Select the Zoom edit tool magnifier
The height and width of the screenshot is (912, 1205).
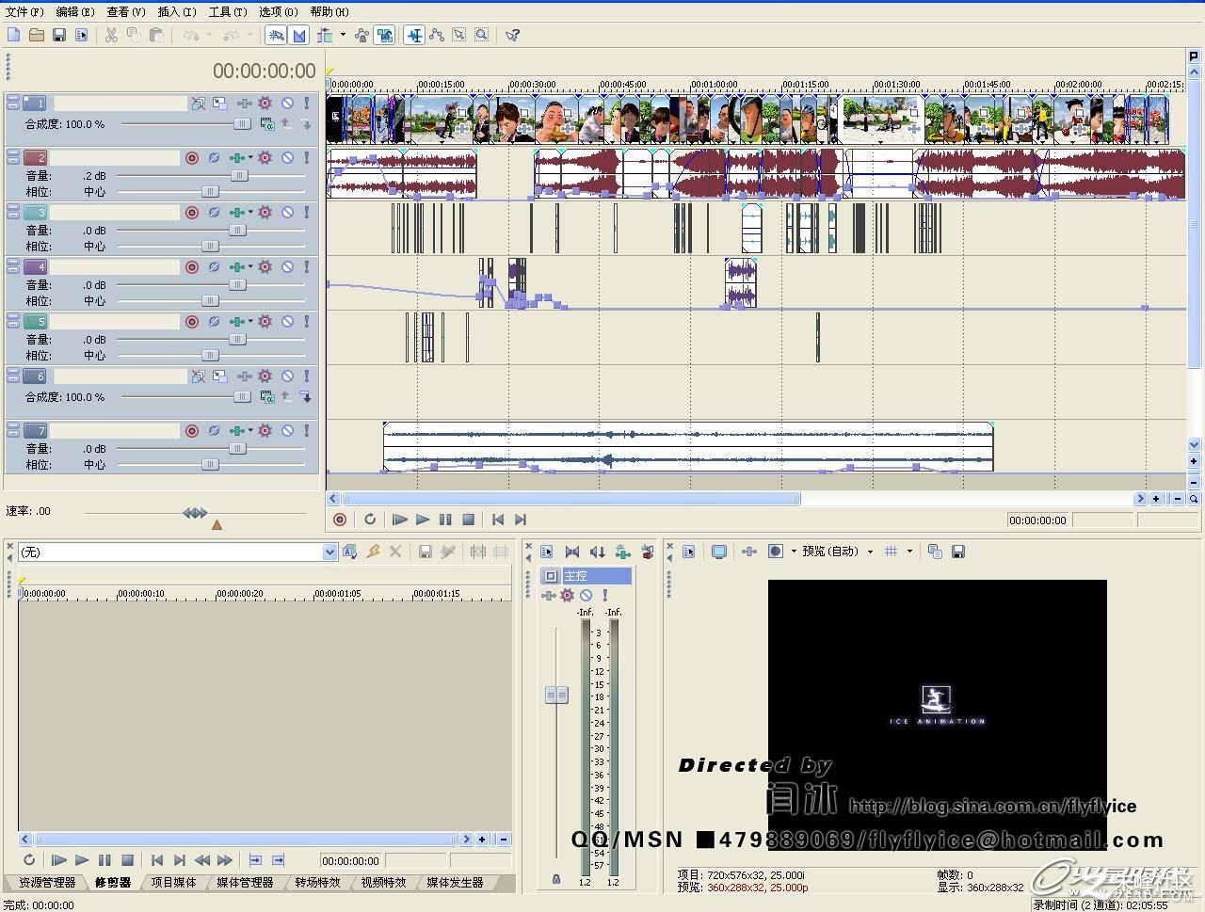(481, 35)
